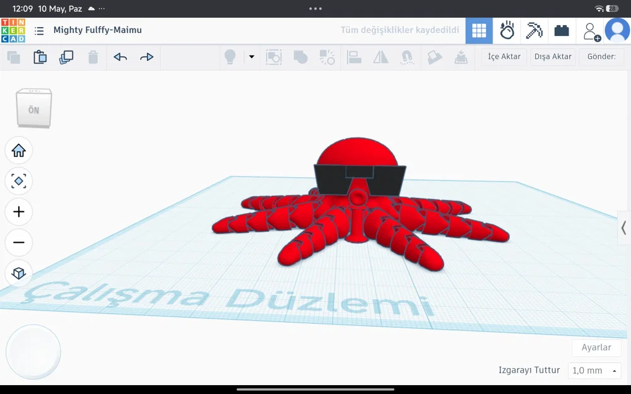This screenshot has height=394, width=631.
Task: Select the Workplane tool icon
Action: pos(461,57)
